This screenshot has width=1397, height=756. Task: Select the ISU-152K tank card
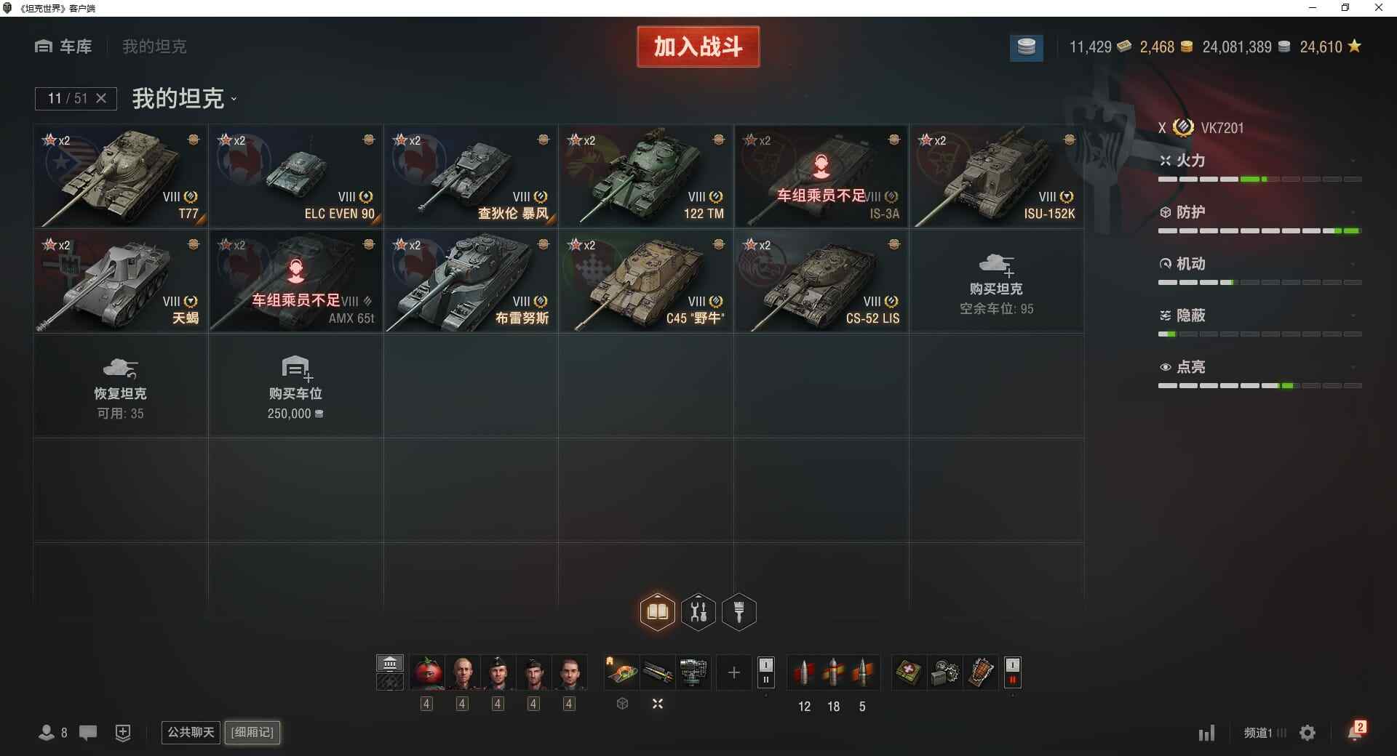(996, 176)
